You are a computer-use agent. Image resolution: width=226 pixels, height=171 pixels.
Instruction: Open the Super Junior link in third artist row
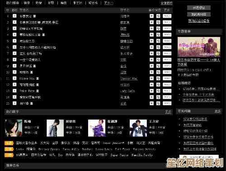point(119,155)
